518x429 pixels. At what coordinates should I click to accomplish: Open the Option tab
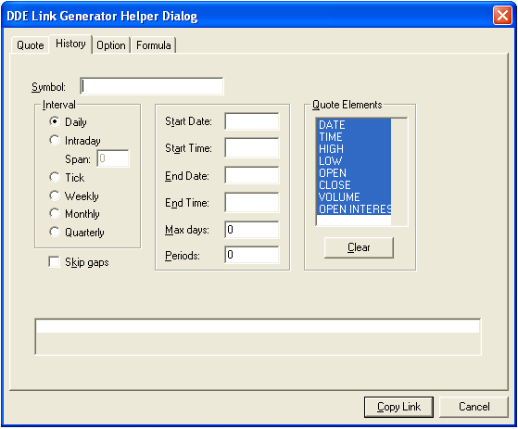(x=111, y=45)
